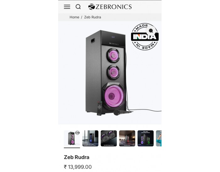Click the microphone in the product photo

pyautogui.click(x=123, y=112)
